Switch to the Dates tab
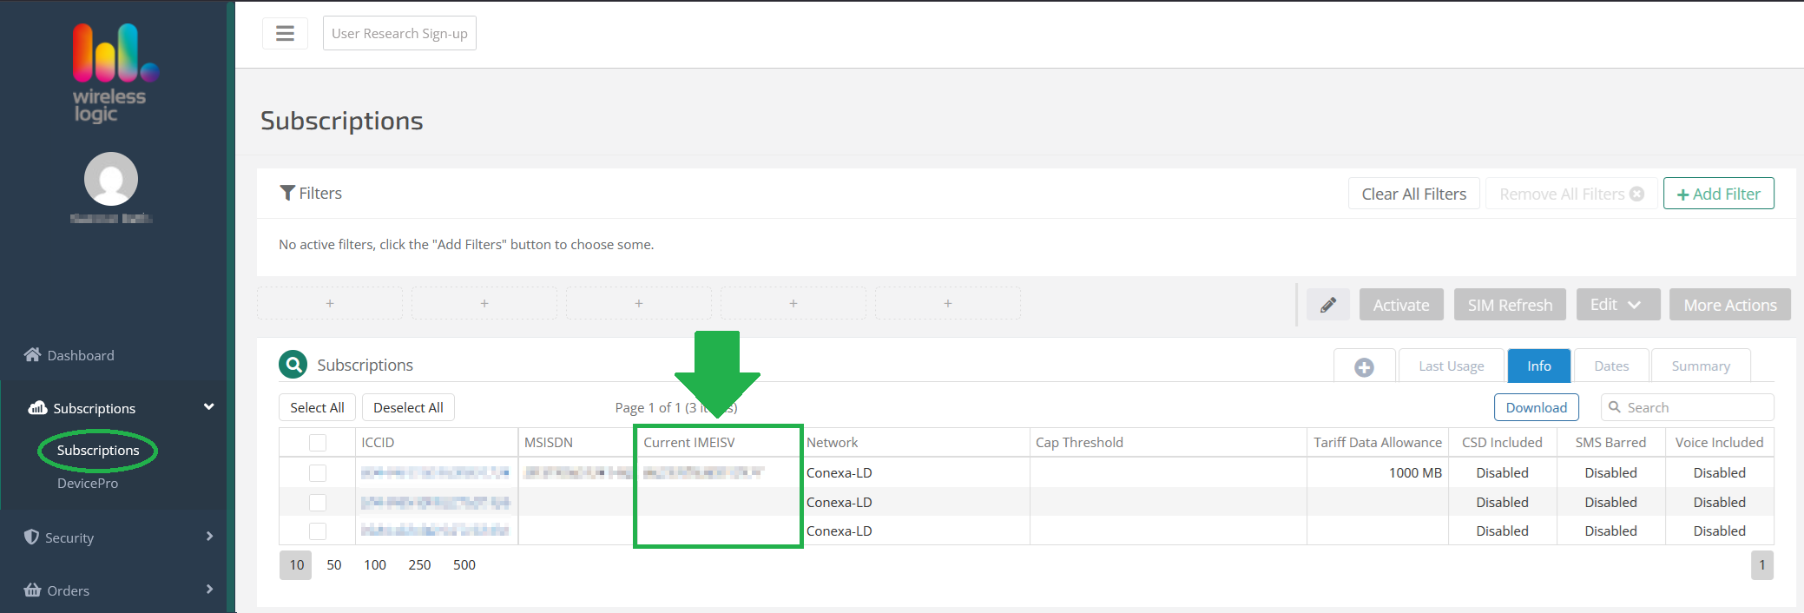The height and width of the screenshot is (613, 1804). coord(1611,366)
